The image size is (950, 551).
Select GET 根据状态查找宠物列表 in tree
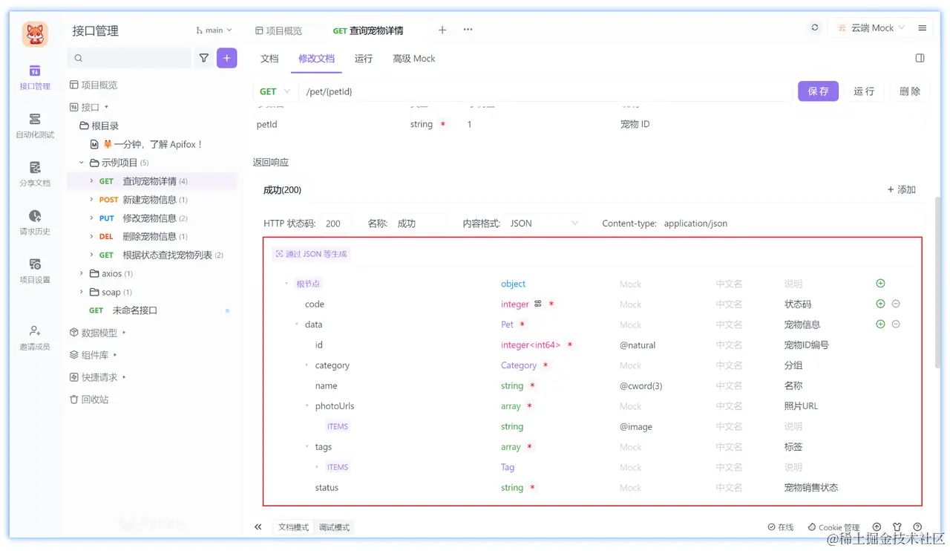tap(152, 255)
